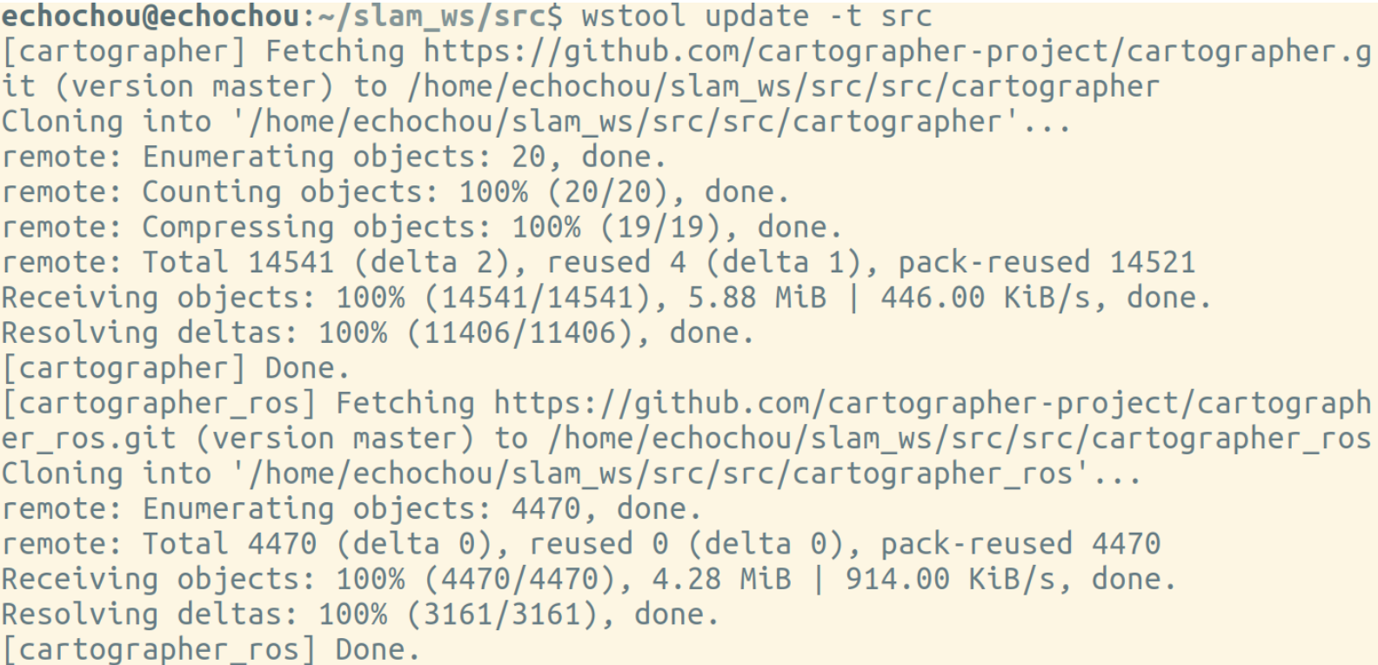Click the wstool update -t src command
This screenshot has height=665, width=1378.
pyautogui.click(x=756, y=17)
